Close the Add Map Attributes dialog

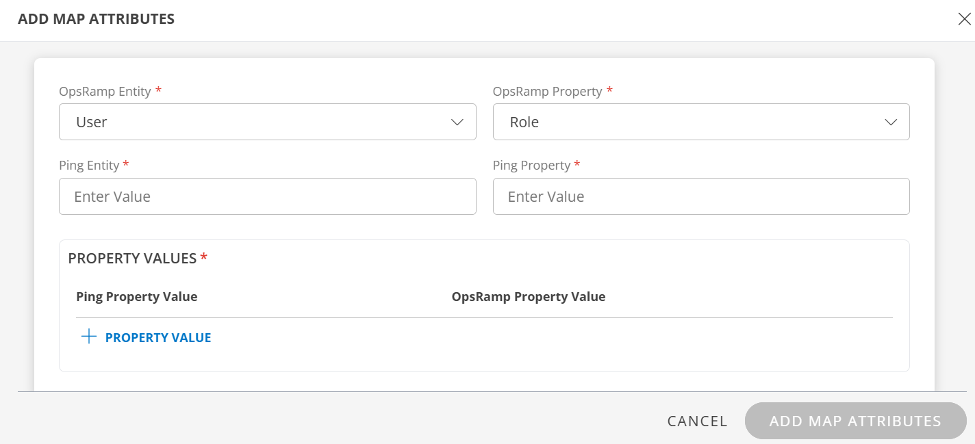click(x=964, y=19)
